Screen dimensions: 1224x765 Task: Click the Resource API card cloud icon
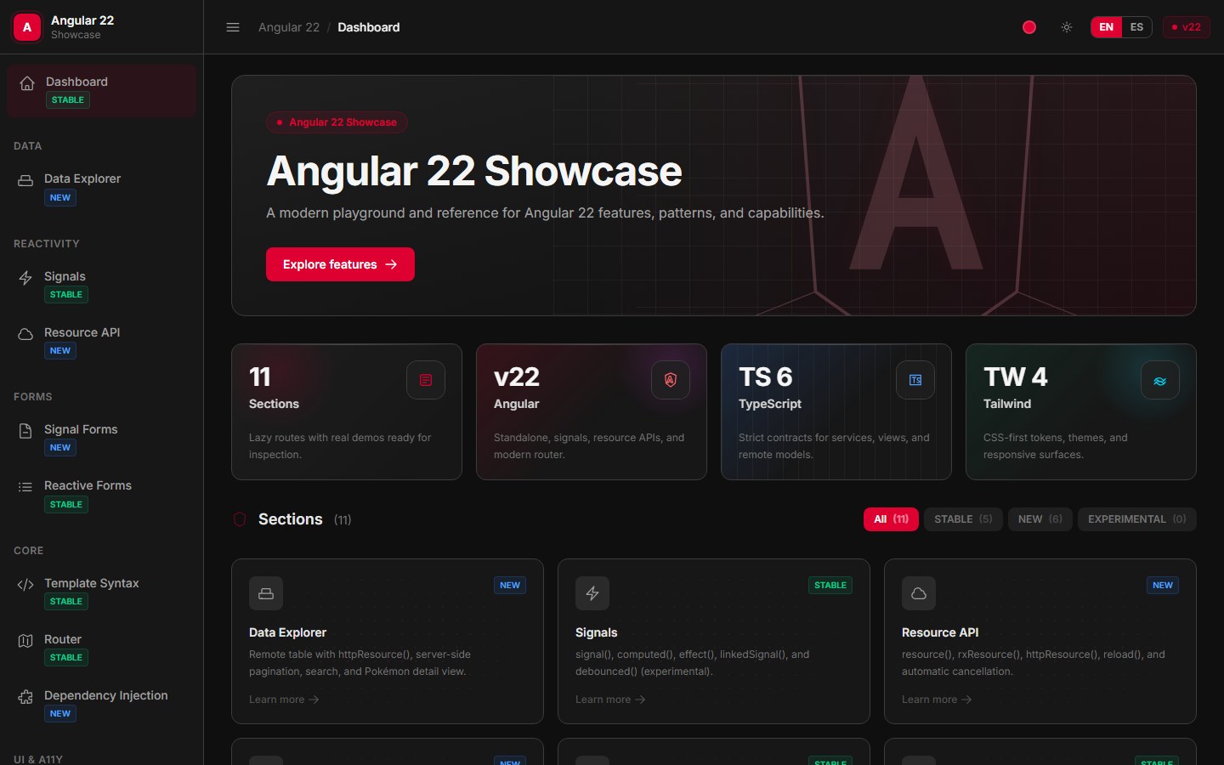(x=919, y=593)
